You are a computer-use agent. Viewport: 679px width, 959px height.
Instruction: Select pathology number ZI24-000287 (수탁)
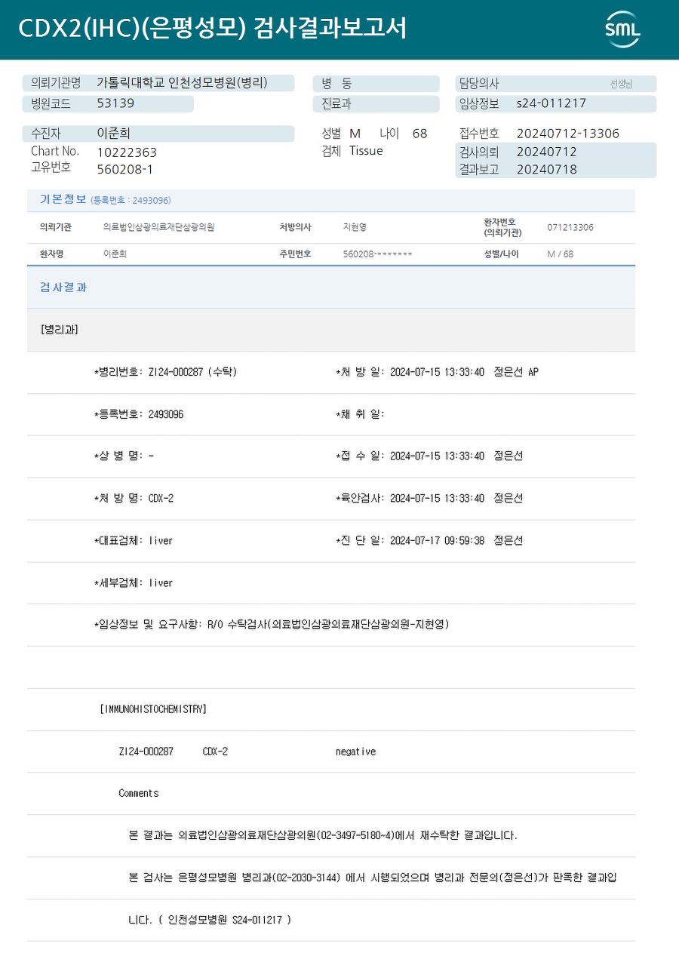(193, 372)
